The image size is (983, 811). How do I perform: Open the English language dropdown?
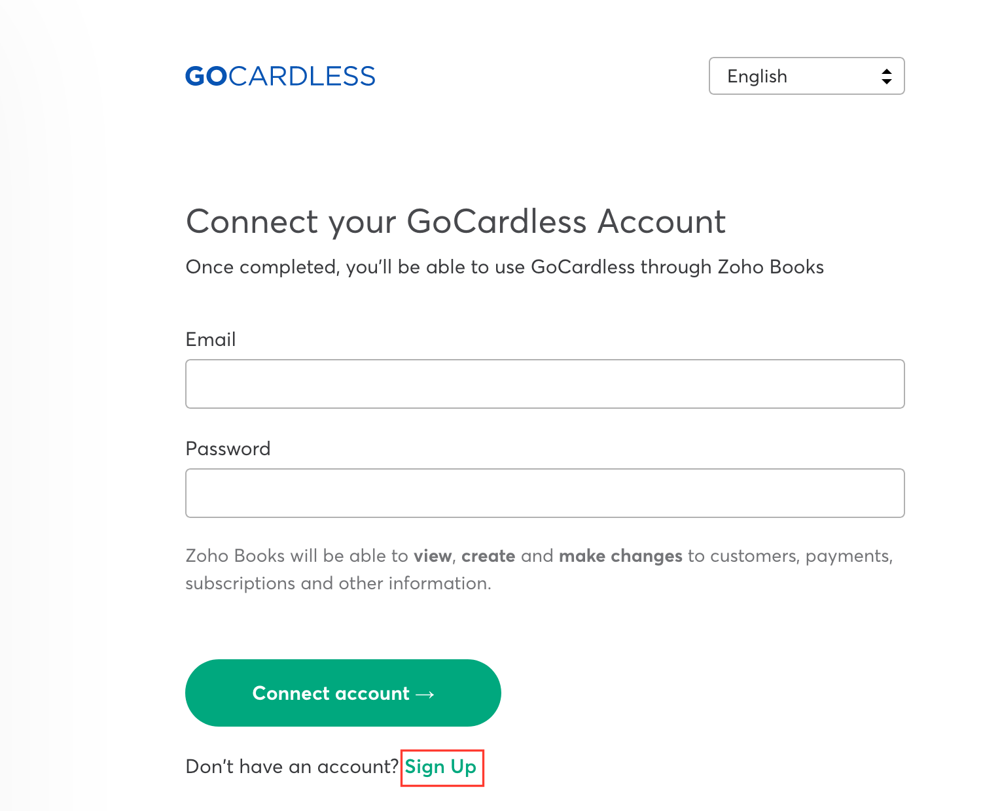(x=806, y=76)
